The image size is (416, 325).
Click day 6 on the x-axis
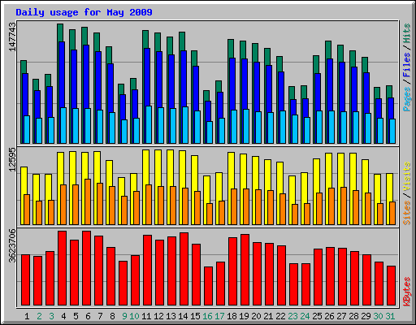coord(88,316)
